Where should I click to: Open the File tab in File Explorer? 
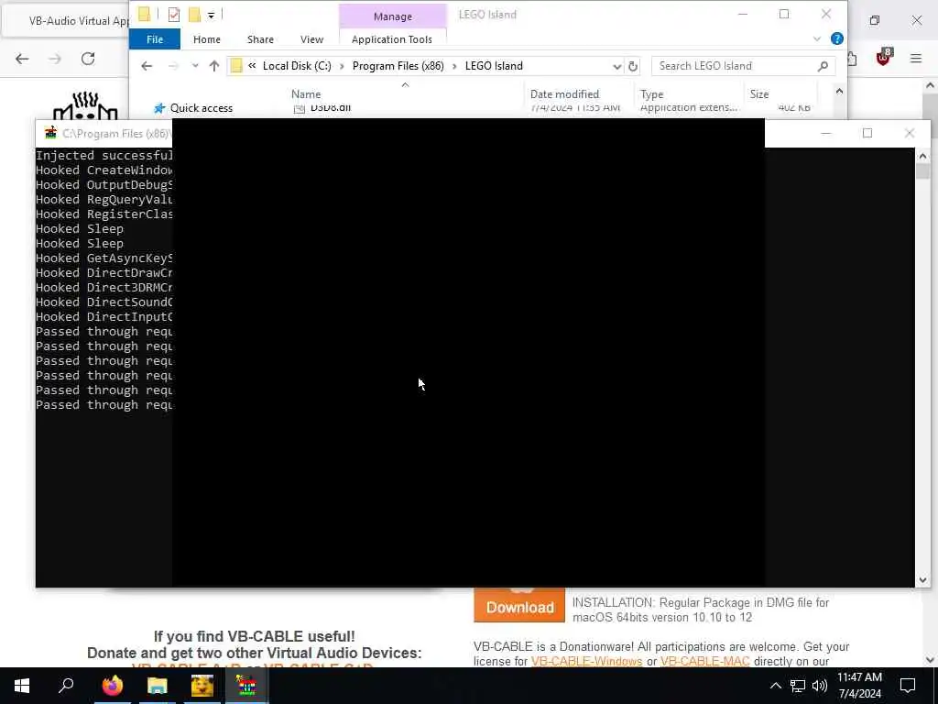[x=154, y=38]
